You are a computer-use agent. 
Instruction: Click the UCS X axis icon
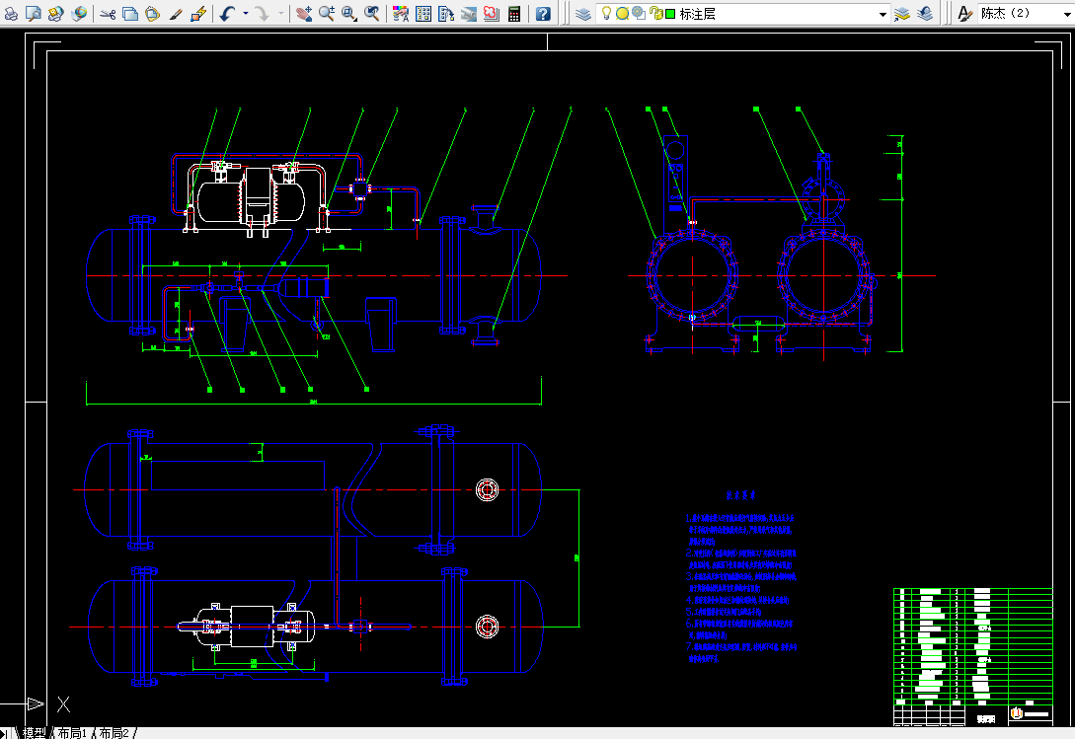(63, 704)
